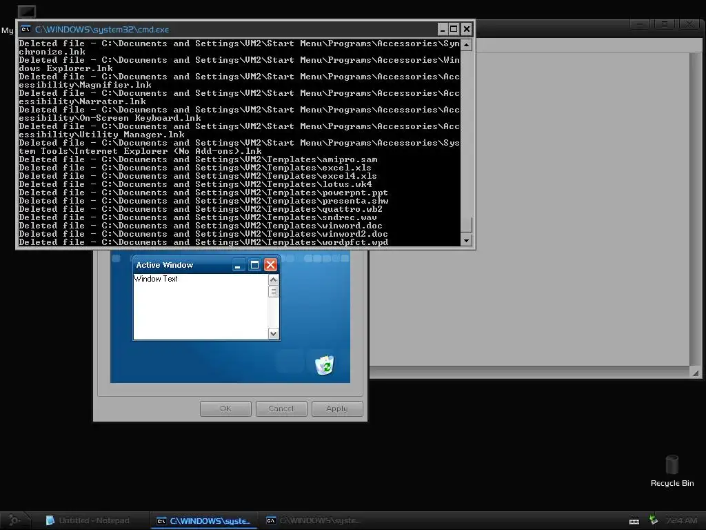Click Cancel in Display Properties dialog
This screenshot has height=530, width=706.
(281, 409)
